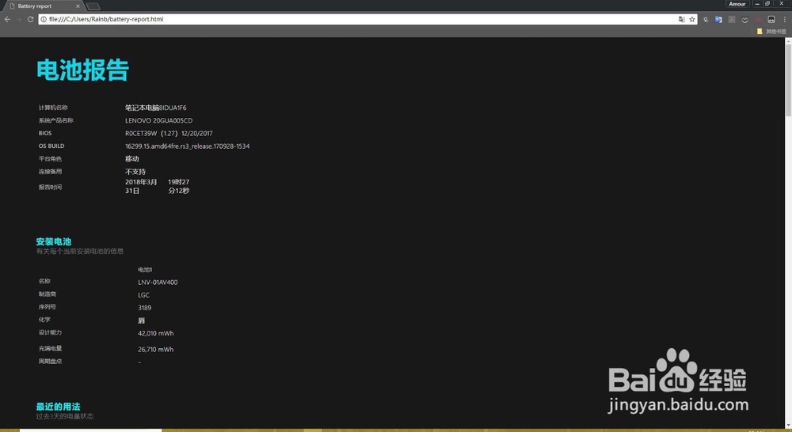Click the OS BUILD label

tap(51, 146)
